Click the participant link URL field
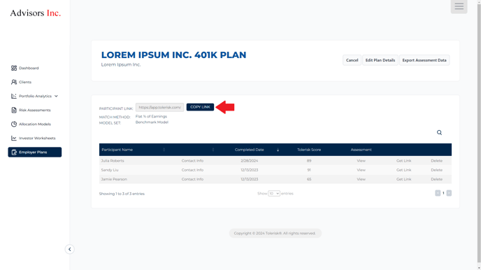This screenshot has height=270, width=481. point(159,107)
